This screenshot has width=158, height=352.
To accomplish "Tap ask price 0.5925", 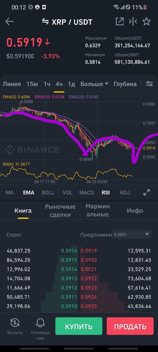I will (x=89, y=306).
